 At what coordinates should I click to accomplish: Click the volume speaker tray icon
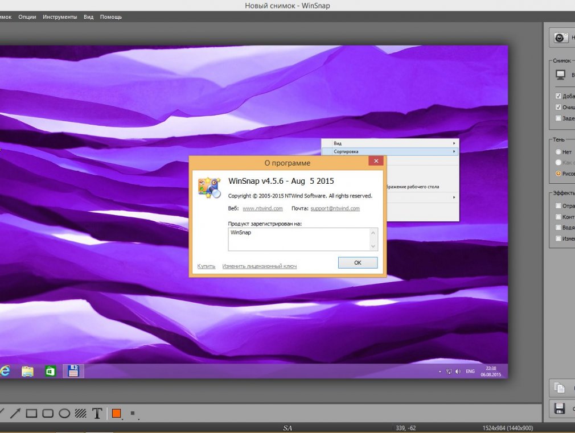click(458, 372)
